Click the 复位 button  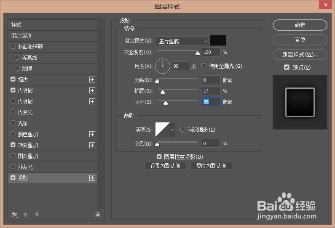tap(300, 40)
